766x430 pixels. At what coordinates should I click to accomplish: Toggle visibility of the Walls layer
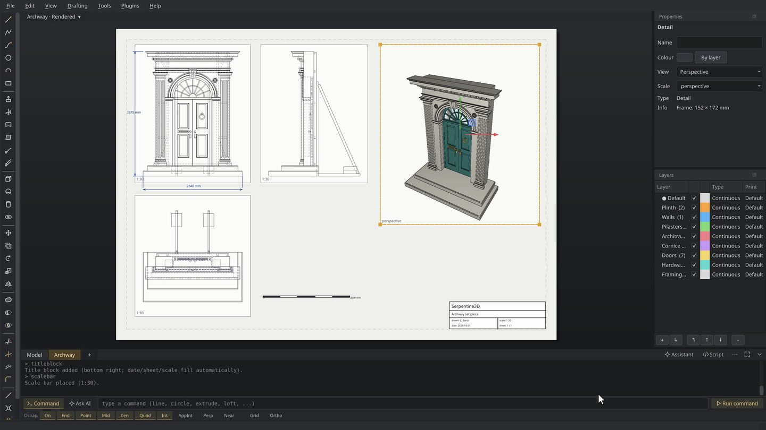click(x=694, y=217)
